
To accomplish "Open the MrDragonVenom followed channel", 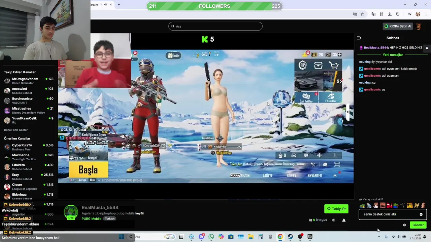I will [29, 81].
